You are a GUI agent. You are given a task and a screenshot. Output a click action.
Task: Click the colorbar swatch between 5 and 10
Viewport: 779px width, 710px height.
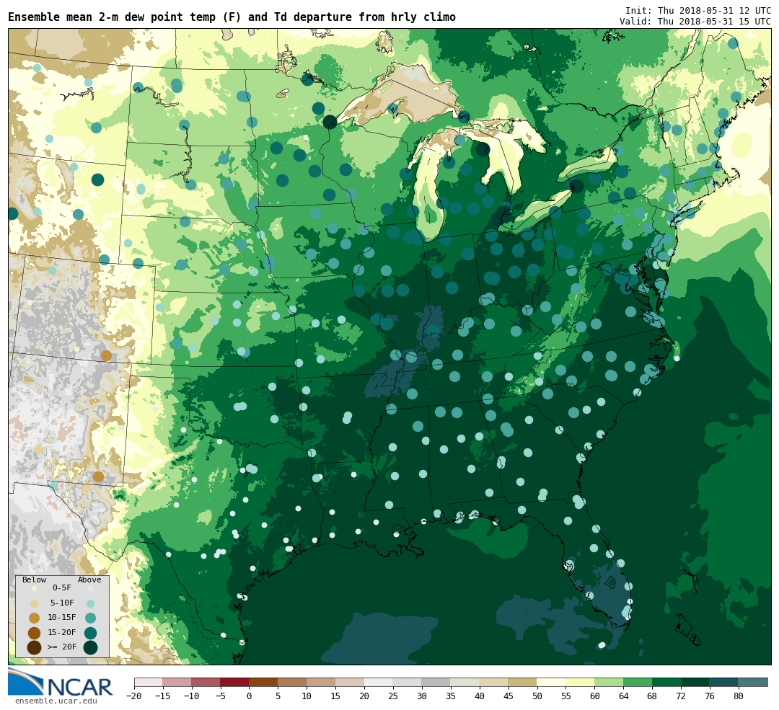(x=292, y=682)
